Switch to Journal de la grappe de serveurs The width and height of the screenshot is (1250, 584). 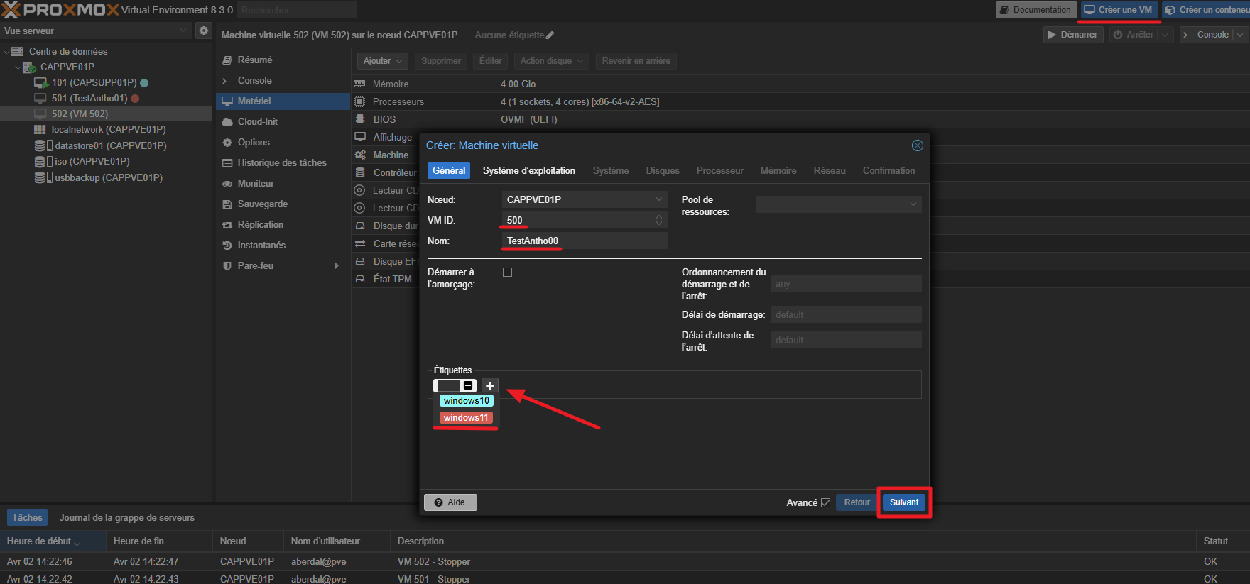pyautogui.click(x=127, y=518)
